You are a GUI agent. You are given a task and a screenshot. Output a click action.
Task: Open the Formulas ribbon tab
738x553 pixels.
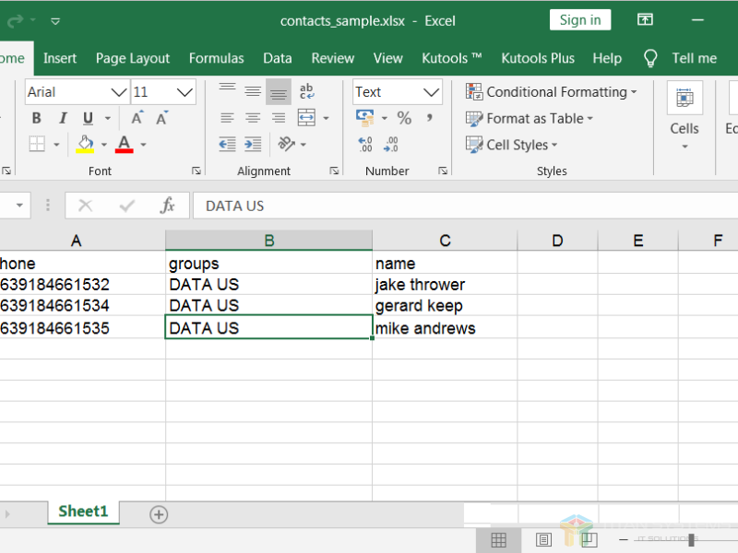[x=216, y=58]
